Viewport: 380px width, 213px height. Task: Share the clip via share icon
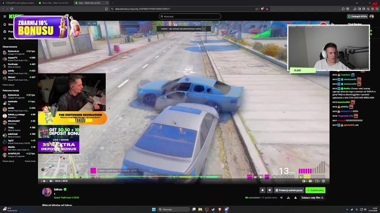click(x=281, y=198)
